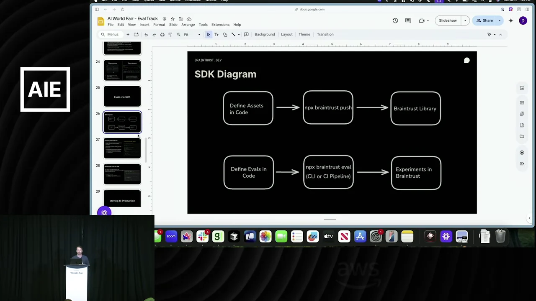Select slide 29 Moving to Production thumbnail
The width and height of the screenshot is (536, 301).
(122, 199)
